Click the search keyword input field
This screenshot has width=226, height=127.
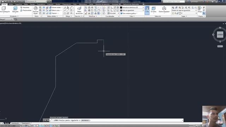pyautogui.click(x=174, y=1)
